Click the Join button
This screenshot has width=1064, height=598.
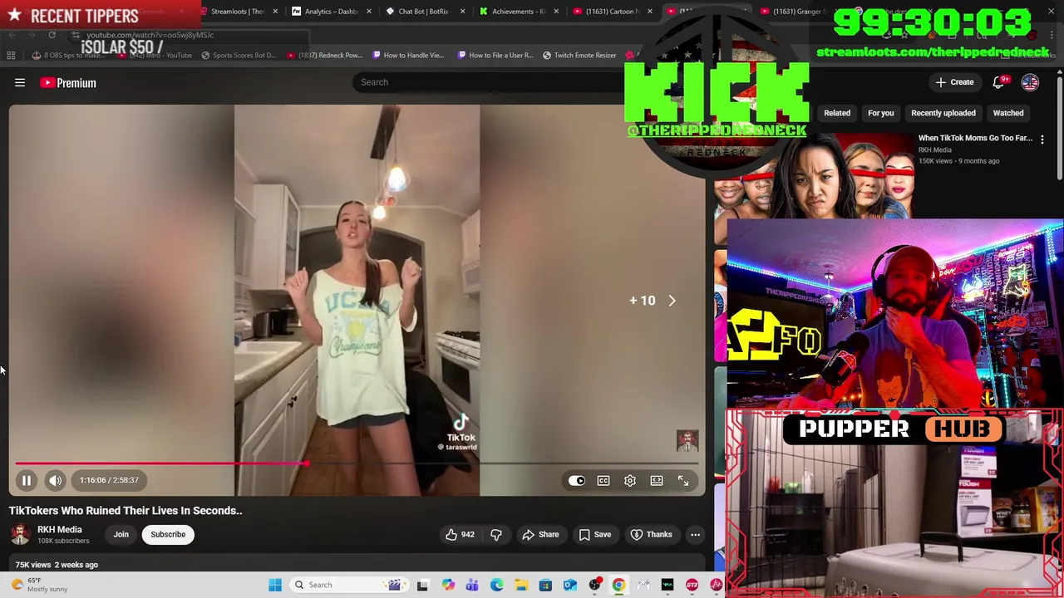121,534
